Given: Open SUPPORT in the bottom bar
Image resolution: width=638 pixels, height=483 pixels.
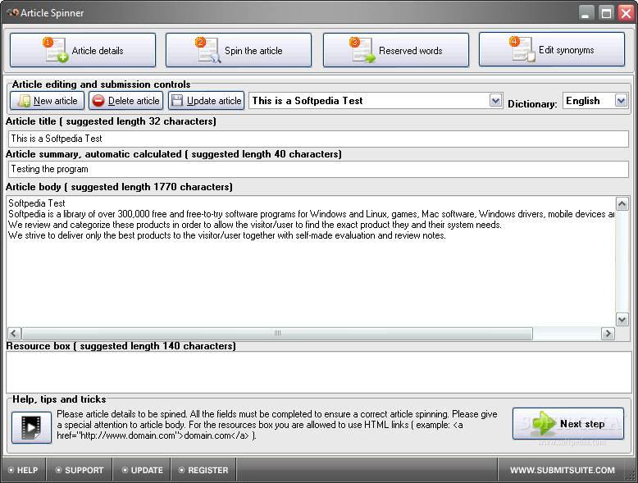Looking at the screenshot, I should pos(80,470).
